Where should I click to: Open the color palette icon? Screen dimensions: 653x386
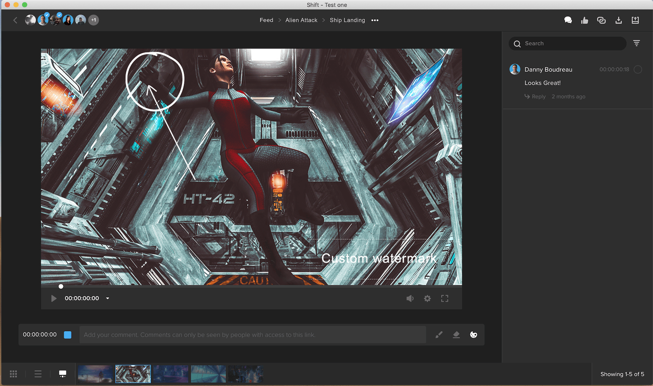coord(473,335)
